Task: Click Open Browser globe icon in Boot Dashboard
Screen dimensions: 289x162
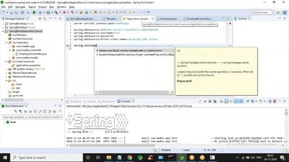Action: [30, 111]
